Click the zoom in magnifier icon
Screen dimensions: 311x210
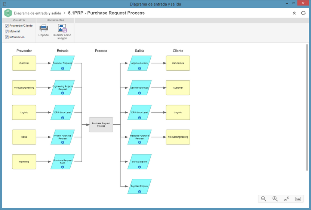pos(275,199)
